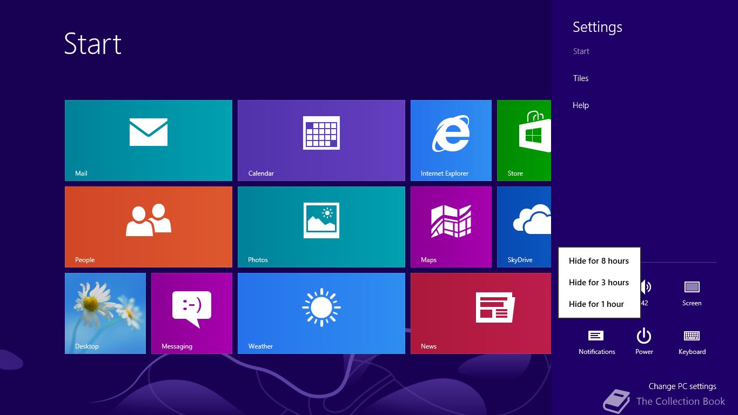Open the SkyDrive tile
Viewport: 738px width, 415px height.
[x=524, y=227]
